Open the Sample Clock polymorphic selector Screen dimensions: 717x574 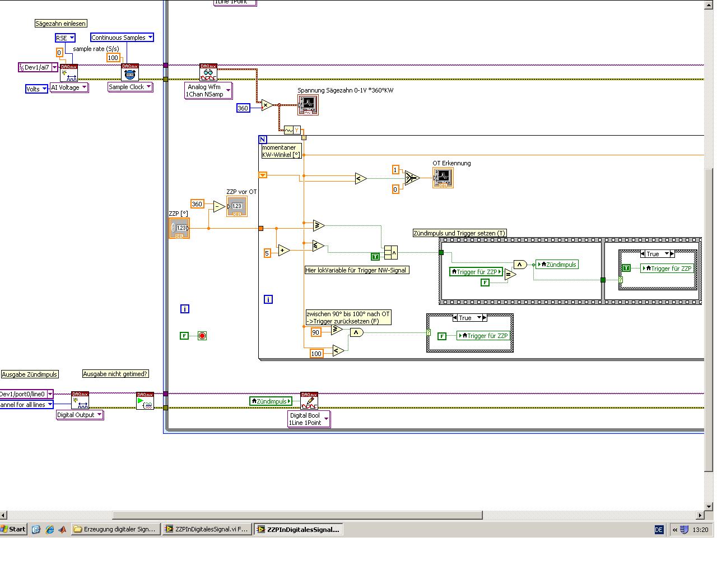point(130,87)
